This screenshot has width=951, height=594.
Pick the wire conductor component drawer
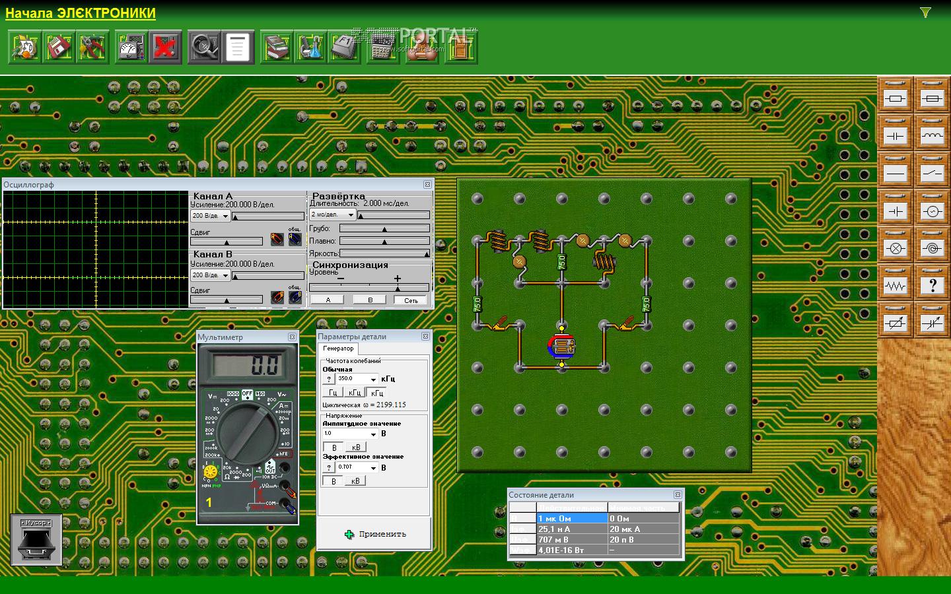click(x=896, y=171)
